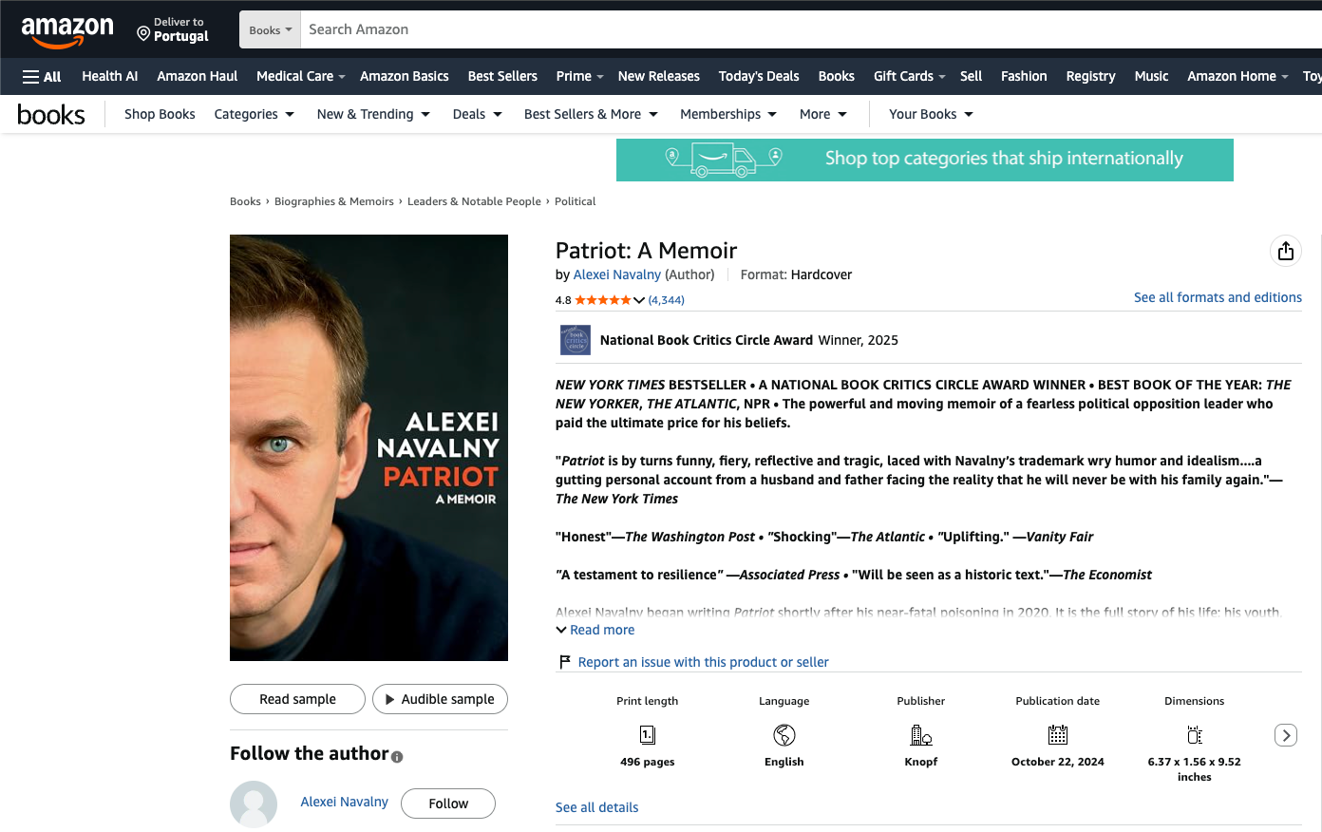Screen dimensions: 1322x832
Task: Open New Releases
Action: coord(659,76)
